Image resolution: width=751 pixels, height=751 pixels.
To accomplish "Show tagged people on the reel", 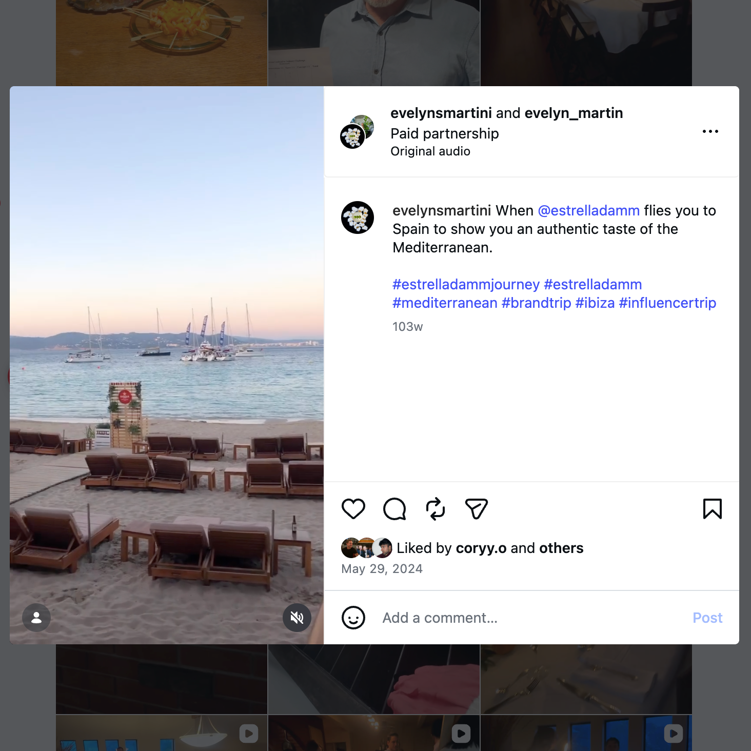I will pyautogui.click(x=36, y=618).
